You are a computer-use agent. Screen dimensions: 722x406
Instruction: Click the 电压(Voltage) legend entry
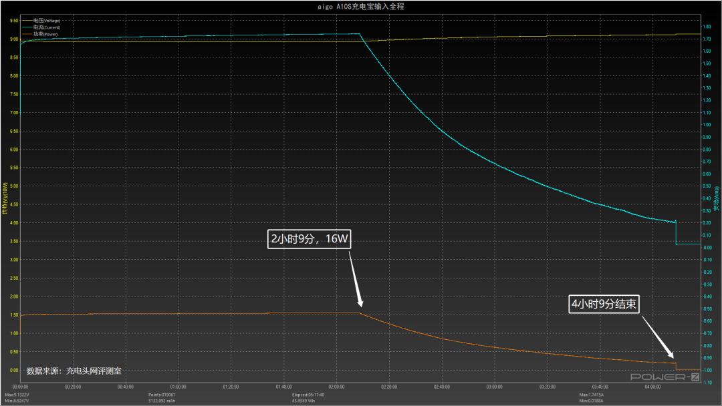[41, 21]
